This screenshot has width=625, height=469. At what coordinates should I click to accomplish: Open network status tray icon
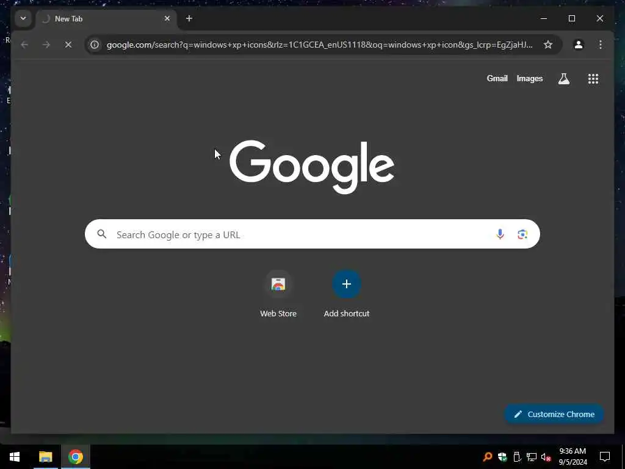(x=532, y=457)
